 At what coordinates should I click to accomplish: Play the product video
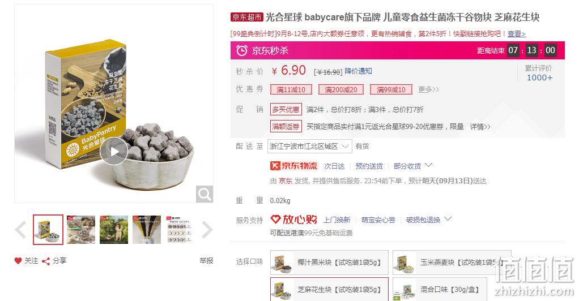pos(114,151)
